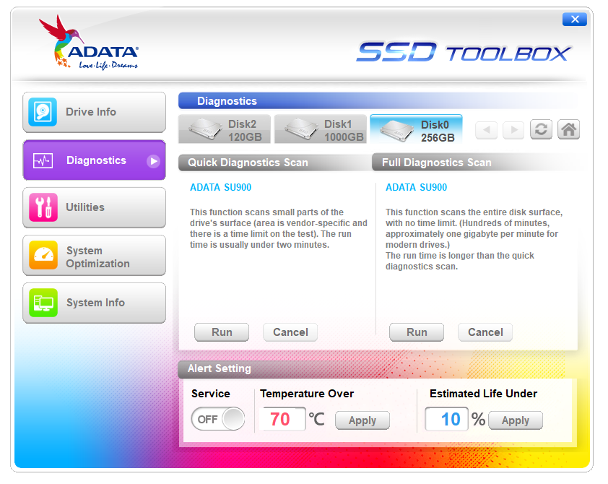Select the Disk1 1000GB drive tab
The width and height of the screenshot is (608, 484).
(321, 129)
